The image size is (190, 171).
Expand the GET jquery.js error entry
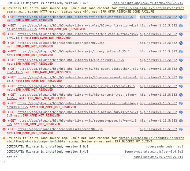point(9,52)
